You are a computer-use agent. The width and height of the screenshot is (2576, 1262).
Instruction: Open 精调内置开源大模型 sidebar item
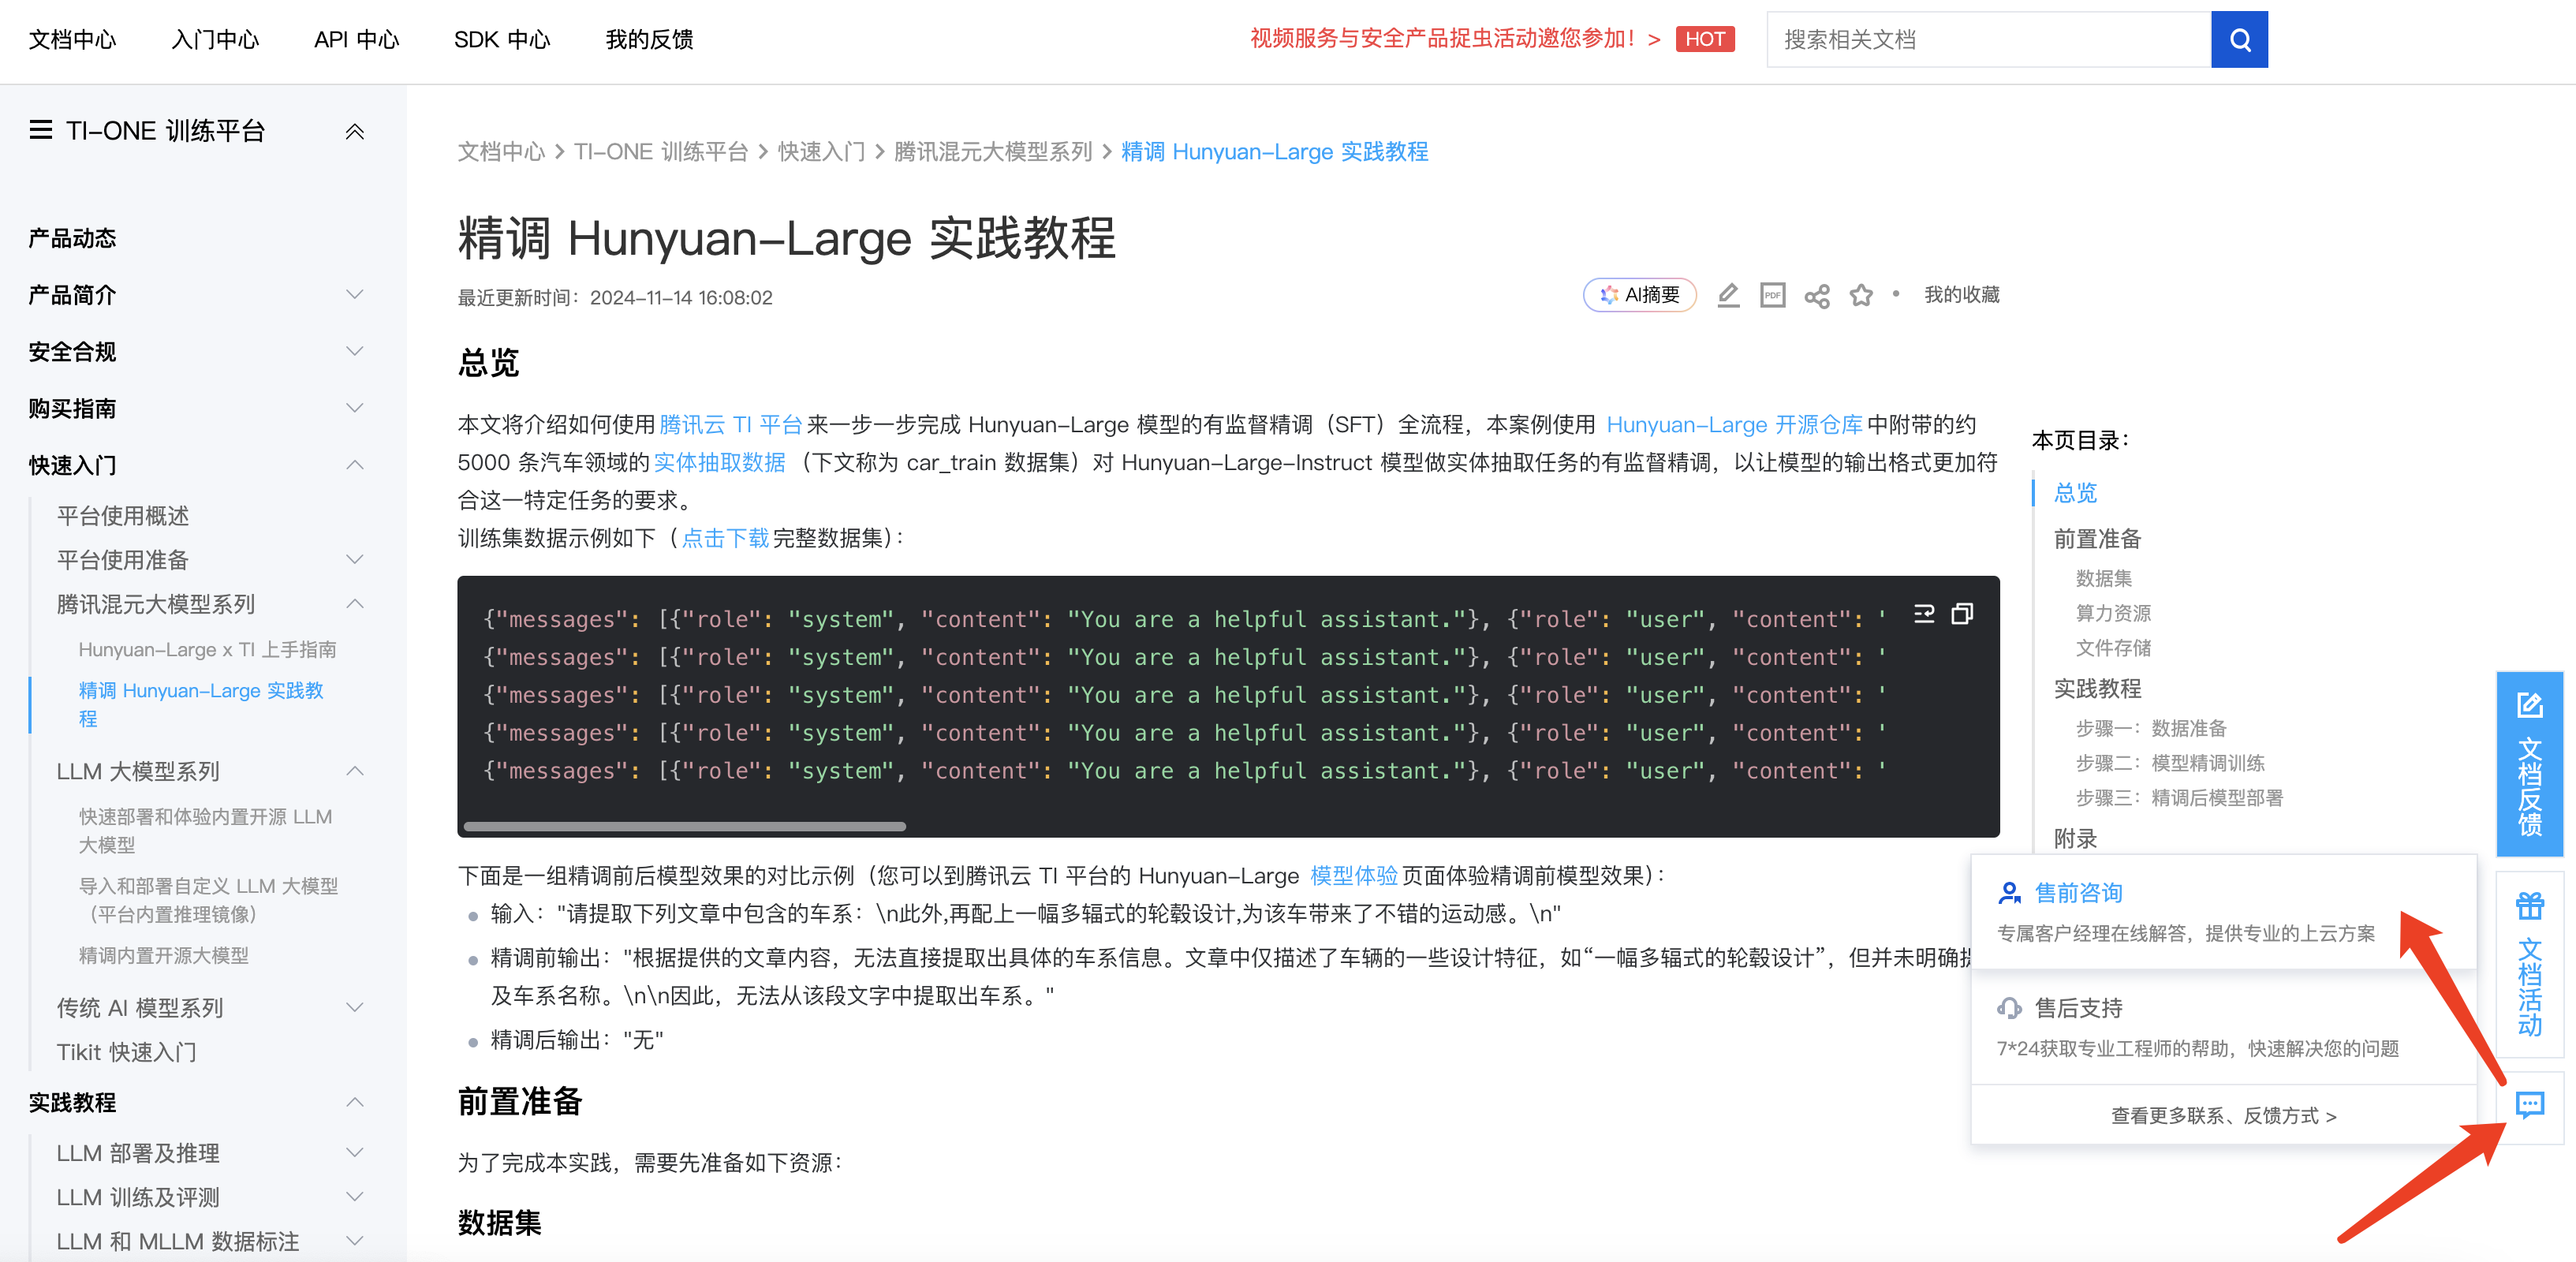pyautogui.click(x=164, y=955)
